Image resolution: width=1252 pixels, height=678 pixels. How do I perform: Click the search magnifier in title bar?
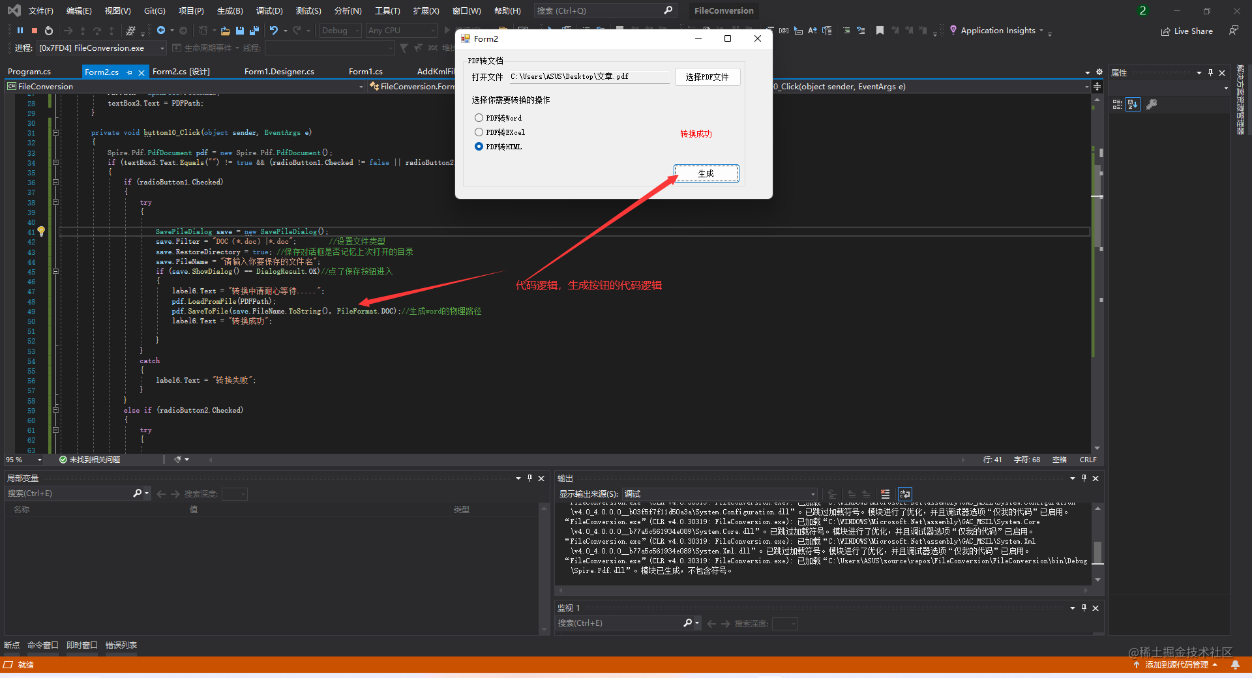(x=668, y=10)
